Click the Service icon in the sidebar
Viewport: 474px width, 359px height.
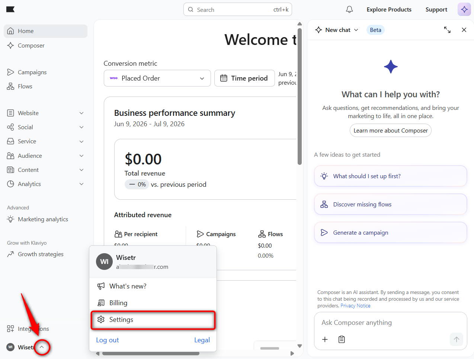point(10,141)
